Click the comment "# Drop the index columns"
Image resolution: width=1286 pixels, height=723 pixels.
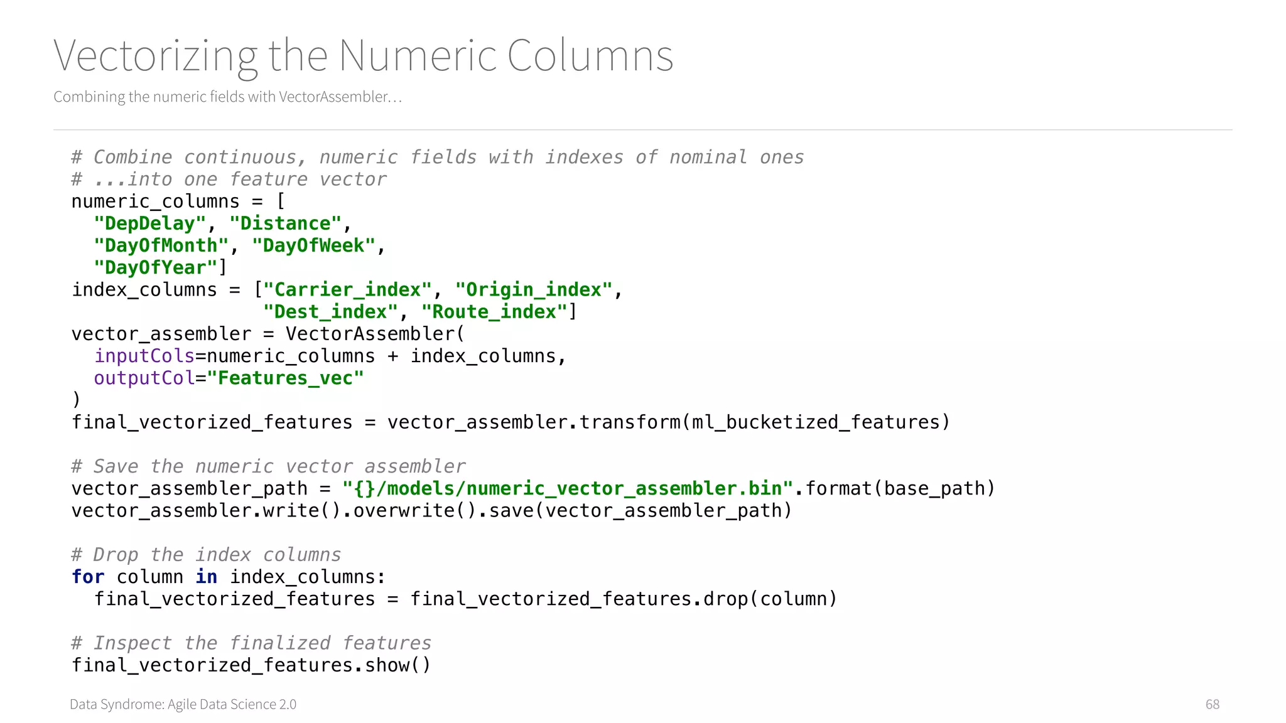click(x=206, y=555)
